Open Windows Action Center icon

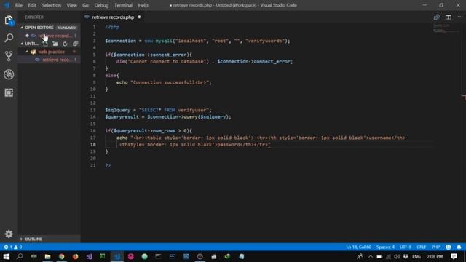click(454, 256)
